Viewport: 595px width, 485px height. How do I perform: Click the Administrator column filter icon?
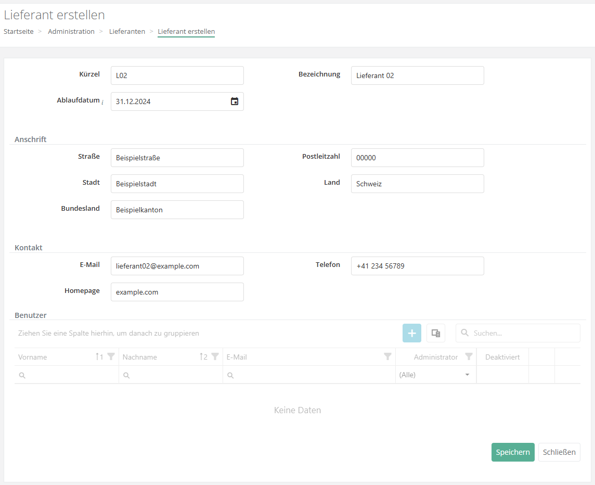coord(469,357)
